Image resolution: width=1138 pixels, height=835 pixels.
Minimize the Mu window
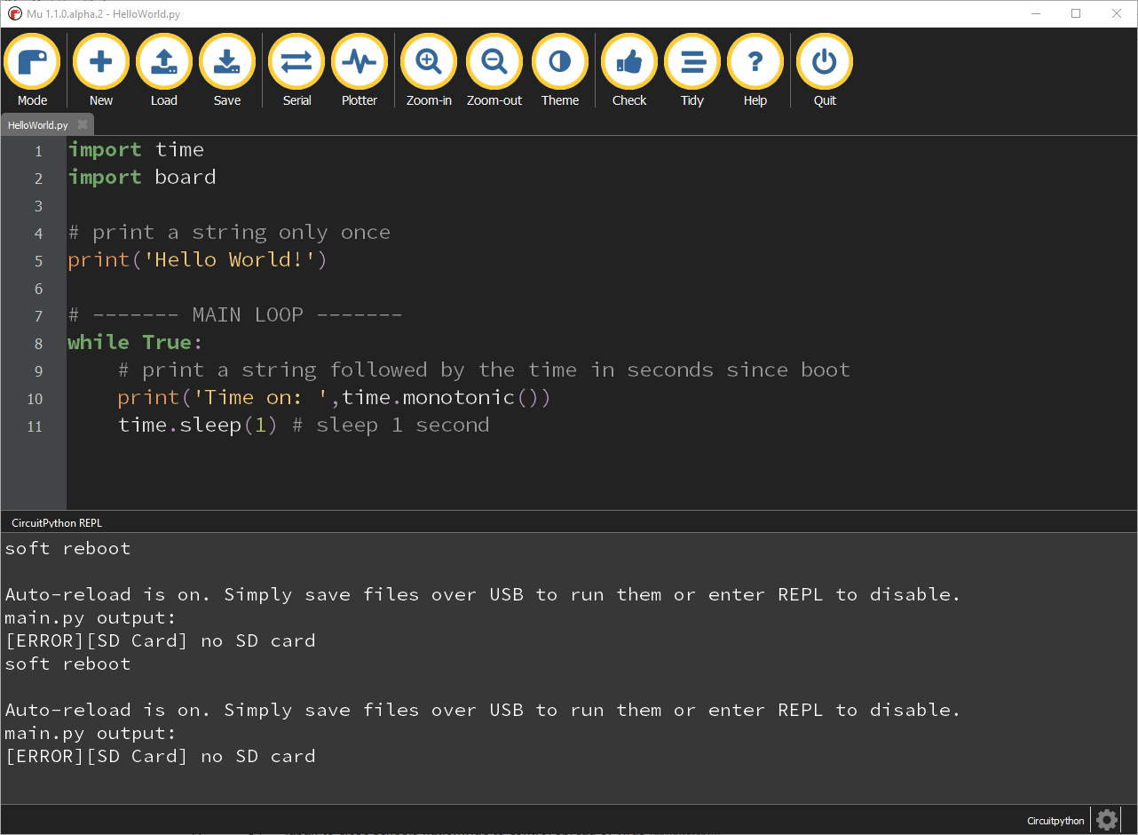(x=1035, y=13)
